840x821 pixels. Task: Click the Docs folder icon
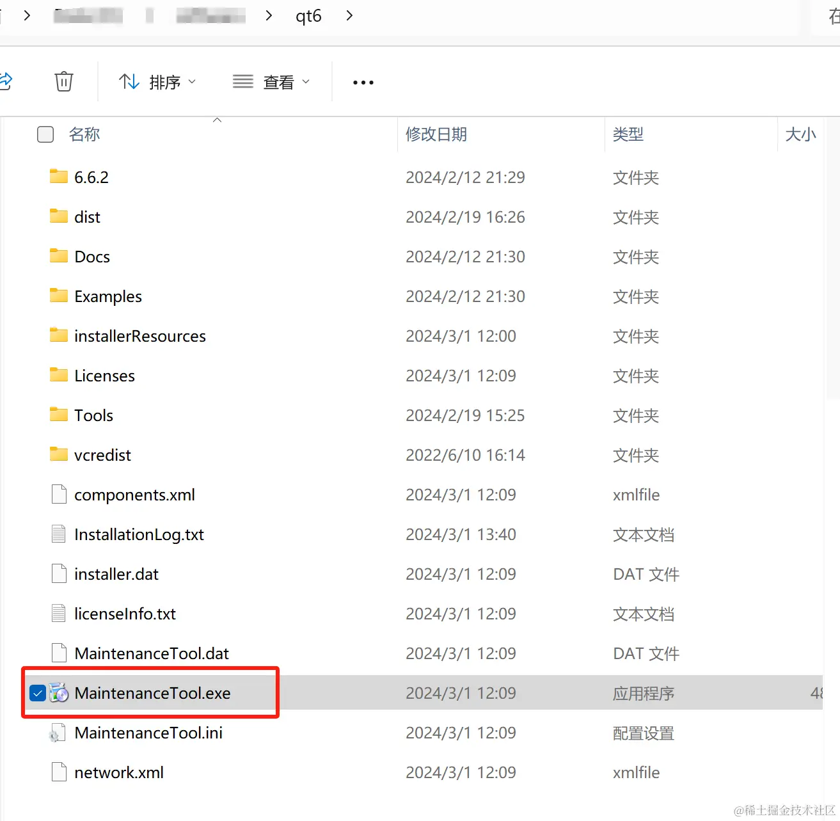click(59, 256)
